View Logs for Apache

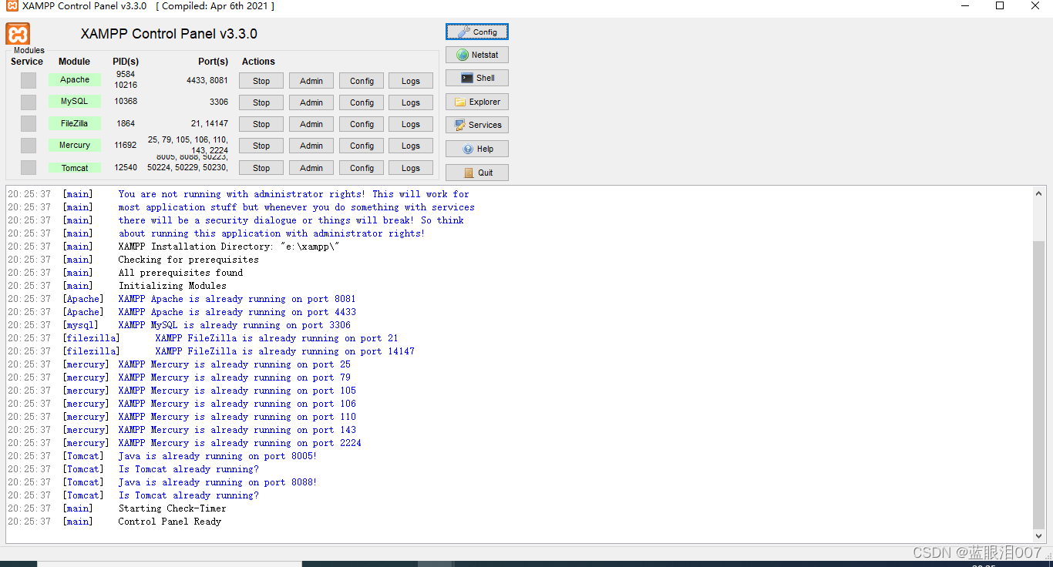tap(411, 81)
